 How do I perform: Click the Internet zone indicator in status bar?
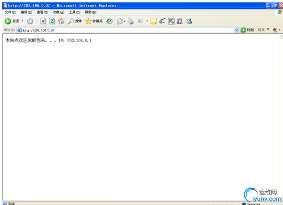tap(251, 204)
